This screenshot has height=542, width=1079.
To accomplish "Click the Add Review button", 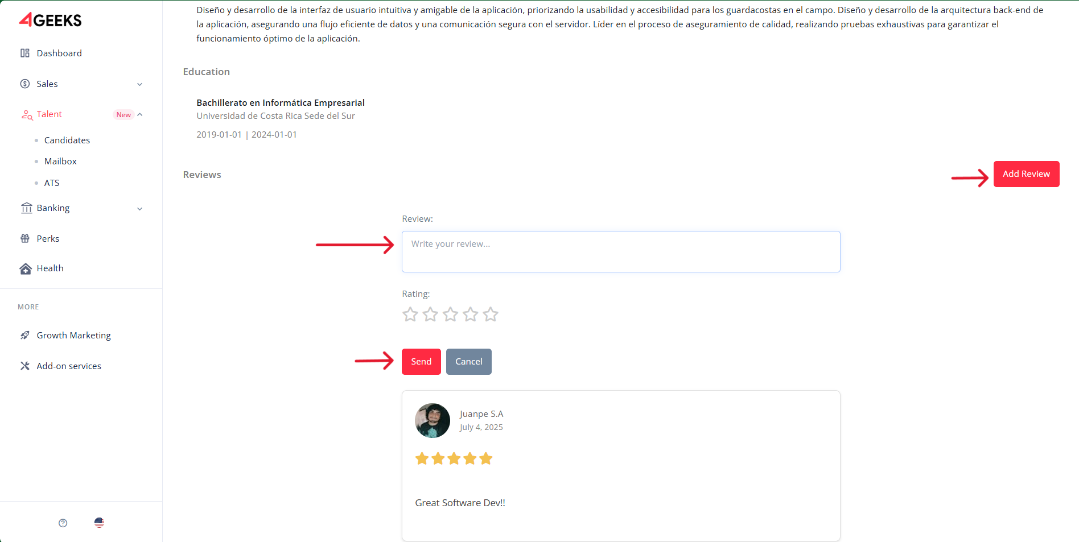I will click(1026, 173).
